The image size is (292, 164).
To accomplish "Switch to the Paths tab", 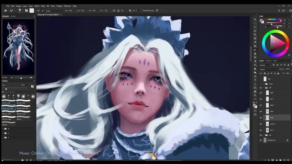I will [x=275, y=61].
